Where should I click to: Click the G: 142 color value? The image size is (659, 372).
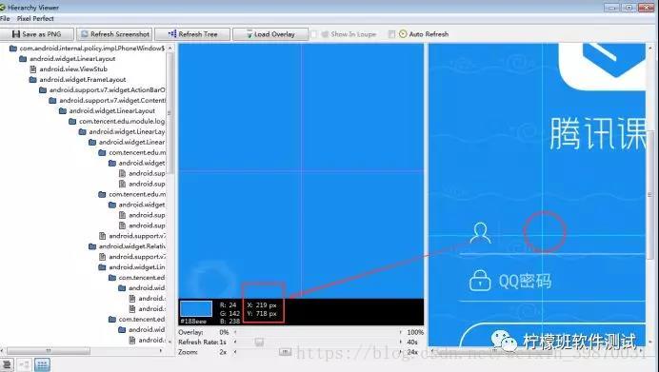tap(230, 313)
